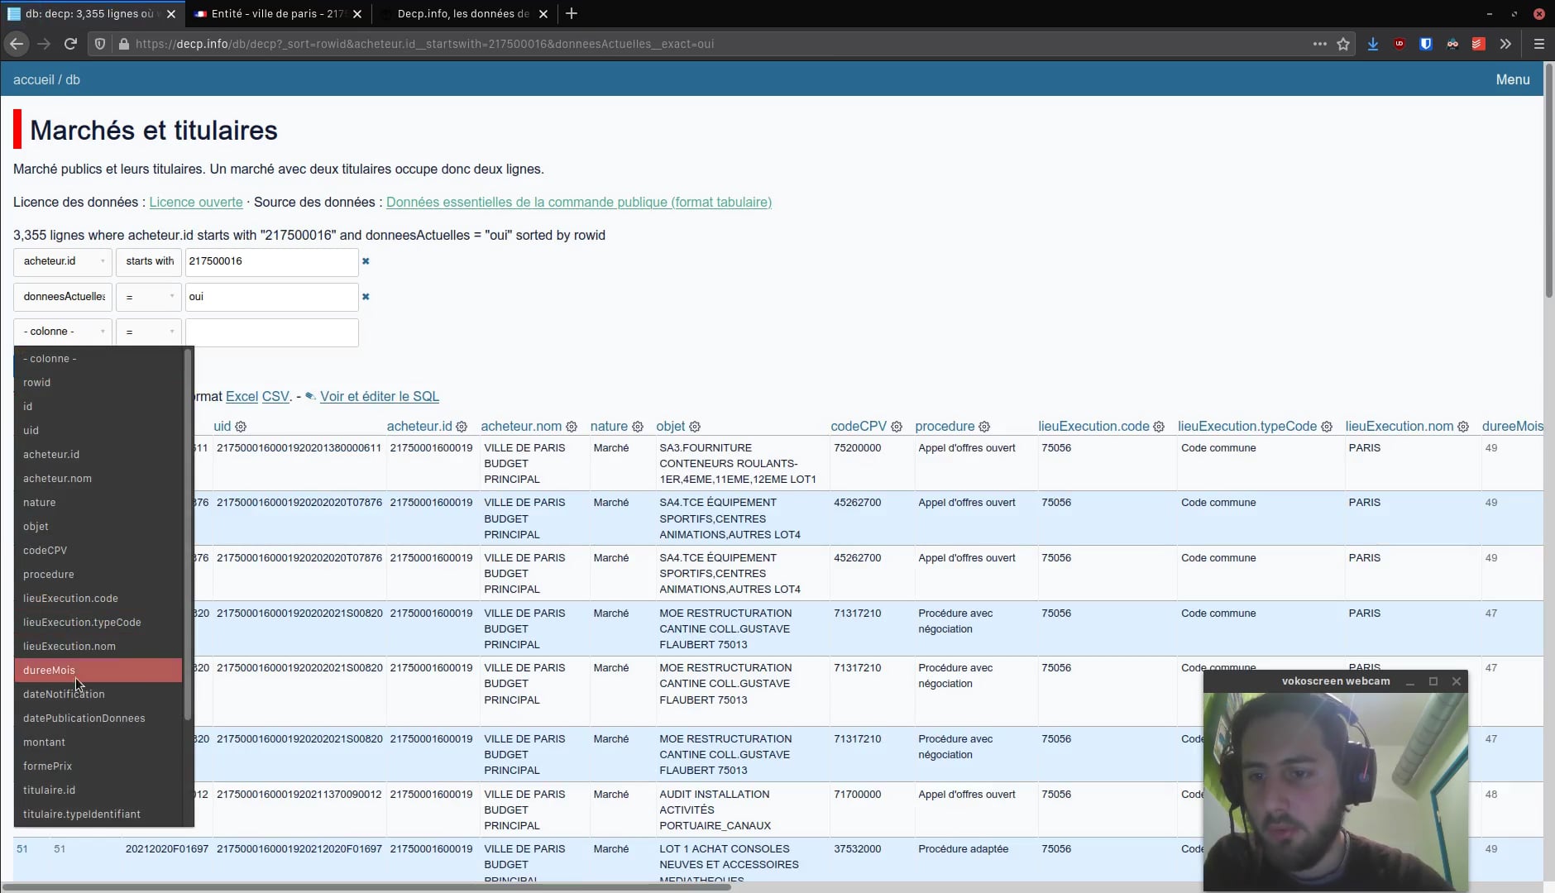Screen dimensions: 1555x893
Task: Choose titulaire.id from the column list
Action: point(98,790)
